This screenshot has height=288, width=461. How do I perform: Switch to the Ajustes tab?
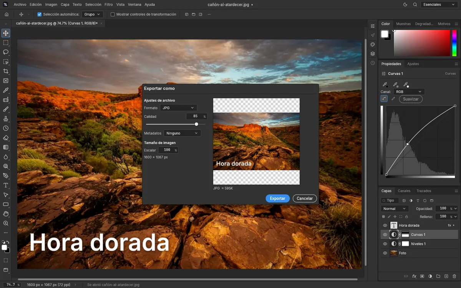(413, 64)
